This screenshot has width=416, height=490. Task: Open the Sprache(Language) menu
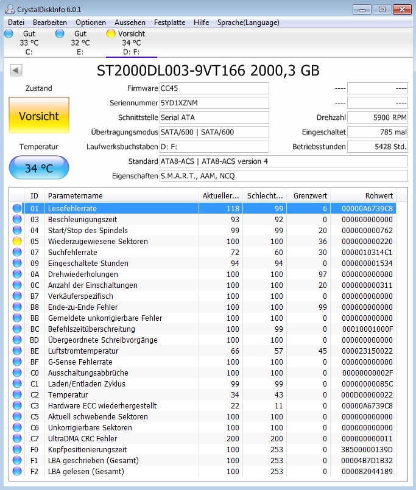[x=249, y=23]
